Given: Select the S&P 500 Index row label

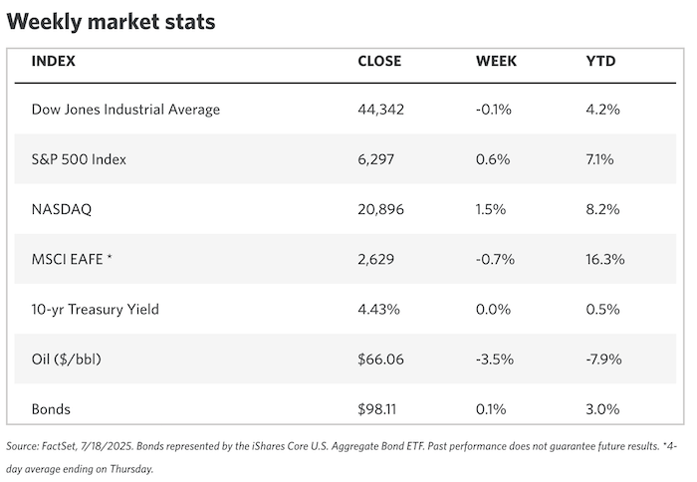Looking at the screenshot, I should click(80, 159).
